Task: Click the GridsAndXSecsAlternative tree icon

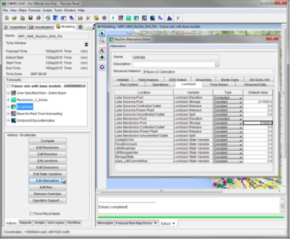Action: [13, 120]
